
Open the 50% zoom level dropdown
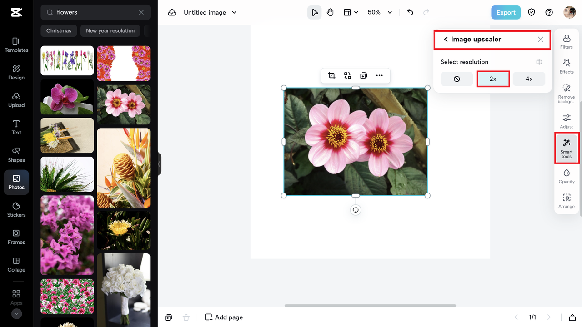click(380, 12)
